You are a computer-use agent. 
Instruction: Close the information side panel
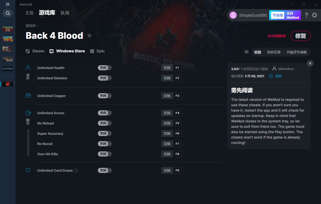(x=310, y=63)
